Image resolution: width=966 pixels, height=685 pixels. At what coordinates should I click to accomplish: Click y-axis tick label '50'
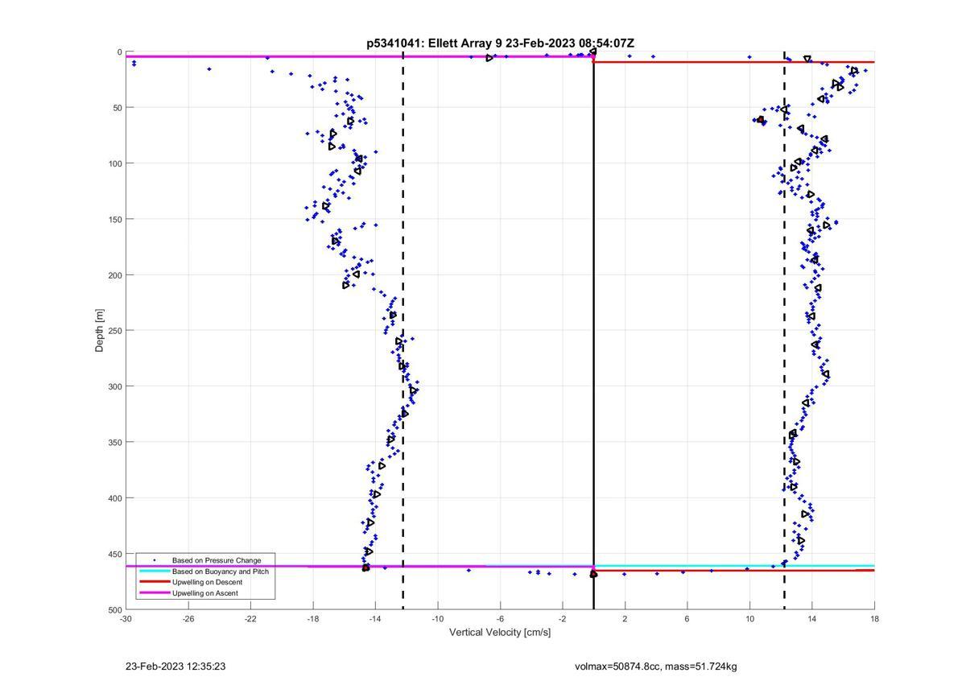coord(118,108)
